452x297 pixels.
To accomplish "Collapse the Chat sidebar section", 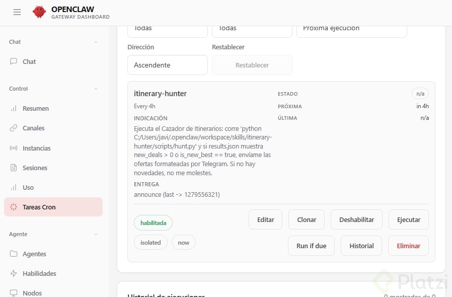I will (96, 42).
